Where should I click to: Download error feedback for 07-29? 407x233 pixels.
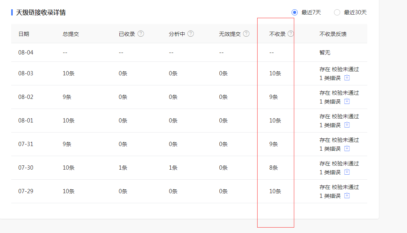click(347, 196)
